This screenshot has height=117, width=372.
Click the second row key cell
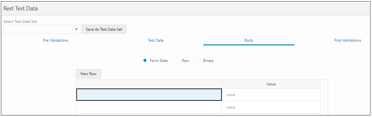coord(149,107)
